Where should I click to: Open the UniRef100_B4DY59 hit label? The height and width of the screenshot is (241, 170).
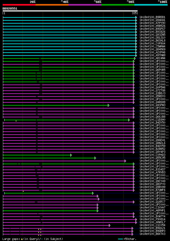coord(152,146)
